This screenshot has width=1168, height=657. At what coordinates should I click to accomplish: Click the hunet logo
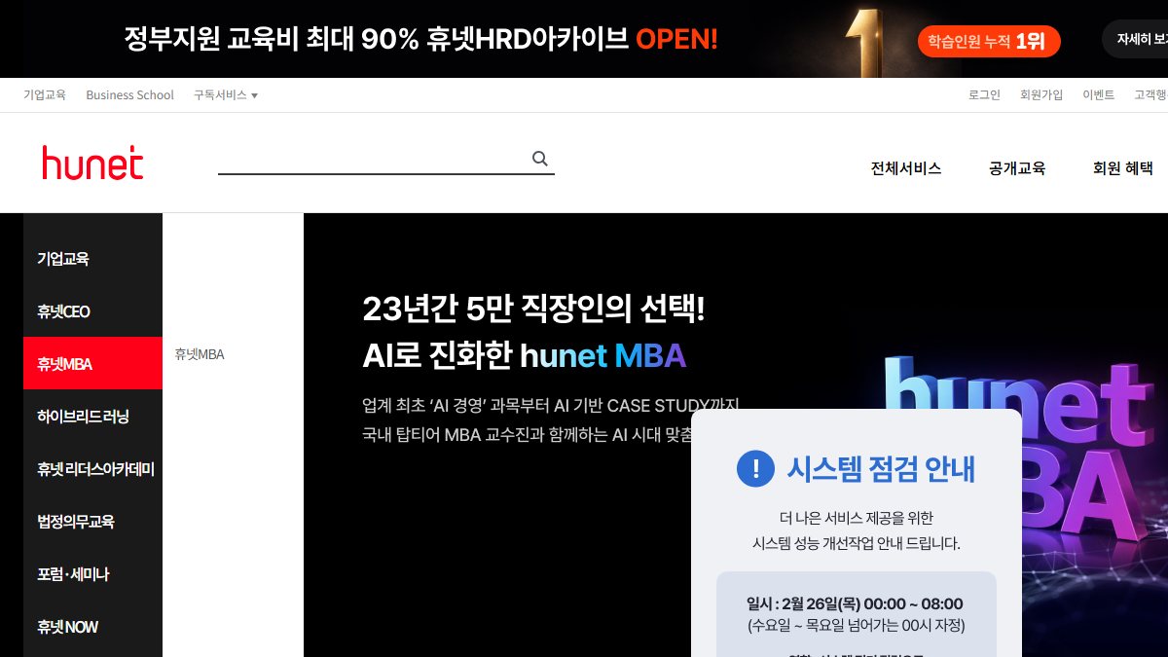(92, 164)
